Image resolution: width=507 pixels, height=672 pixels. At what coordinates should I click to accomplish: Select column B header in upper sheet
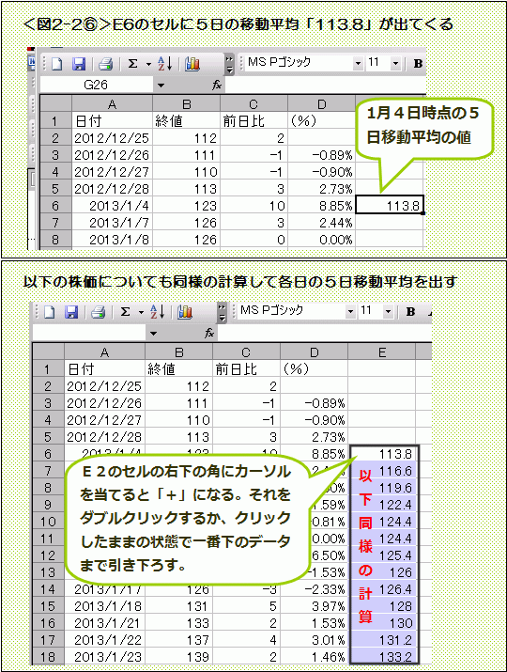pyautogui.click(x=186, y=104)
